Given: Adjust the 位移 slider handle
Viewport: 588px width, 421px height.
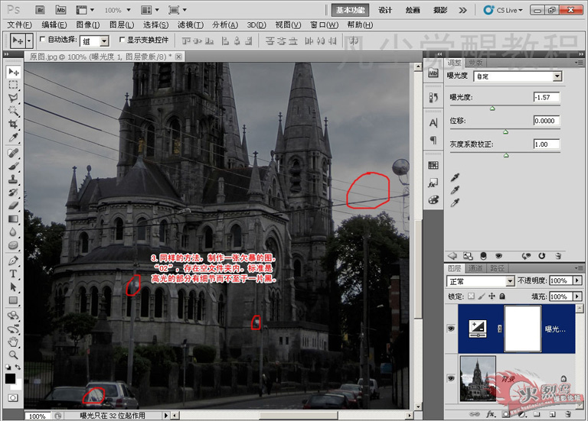Looking at the screenshot, I should (505, 131).
